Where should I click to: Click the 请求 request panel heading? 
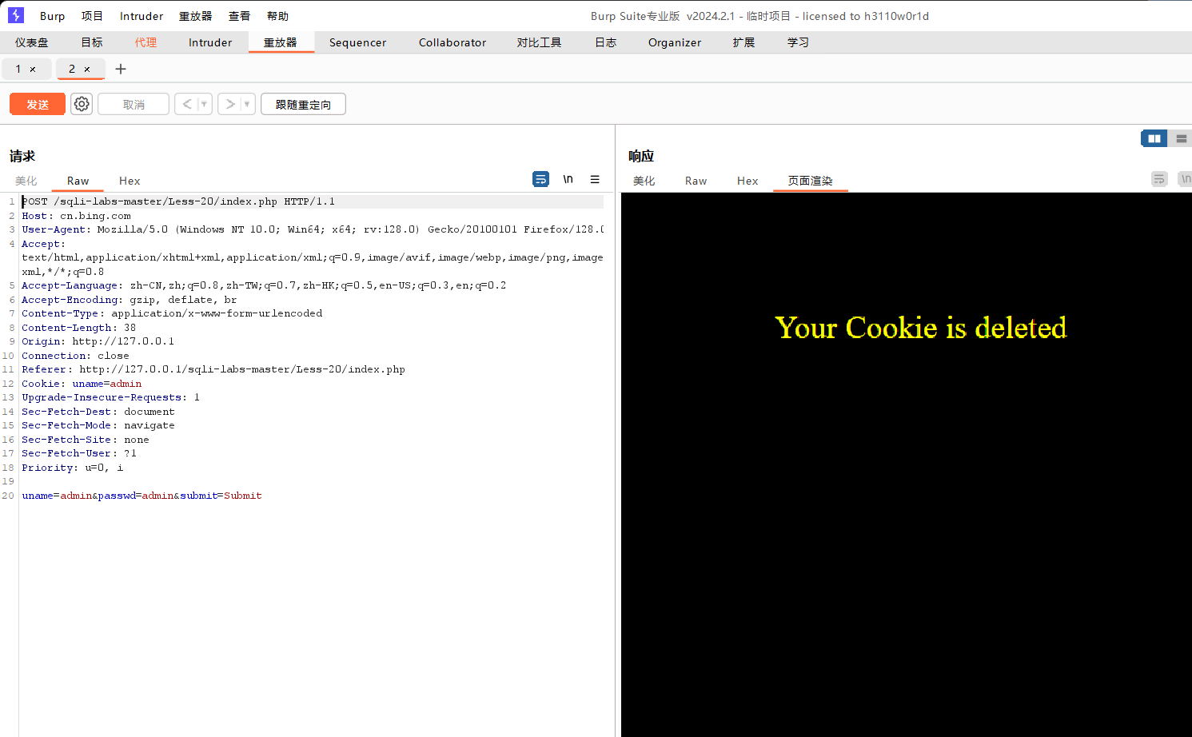click(x=22, y=156)
